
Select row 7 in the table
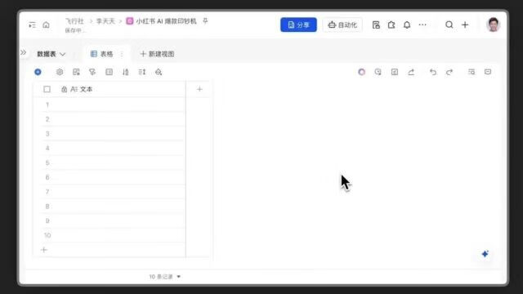click(x=47, y=192)
